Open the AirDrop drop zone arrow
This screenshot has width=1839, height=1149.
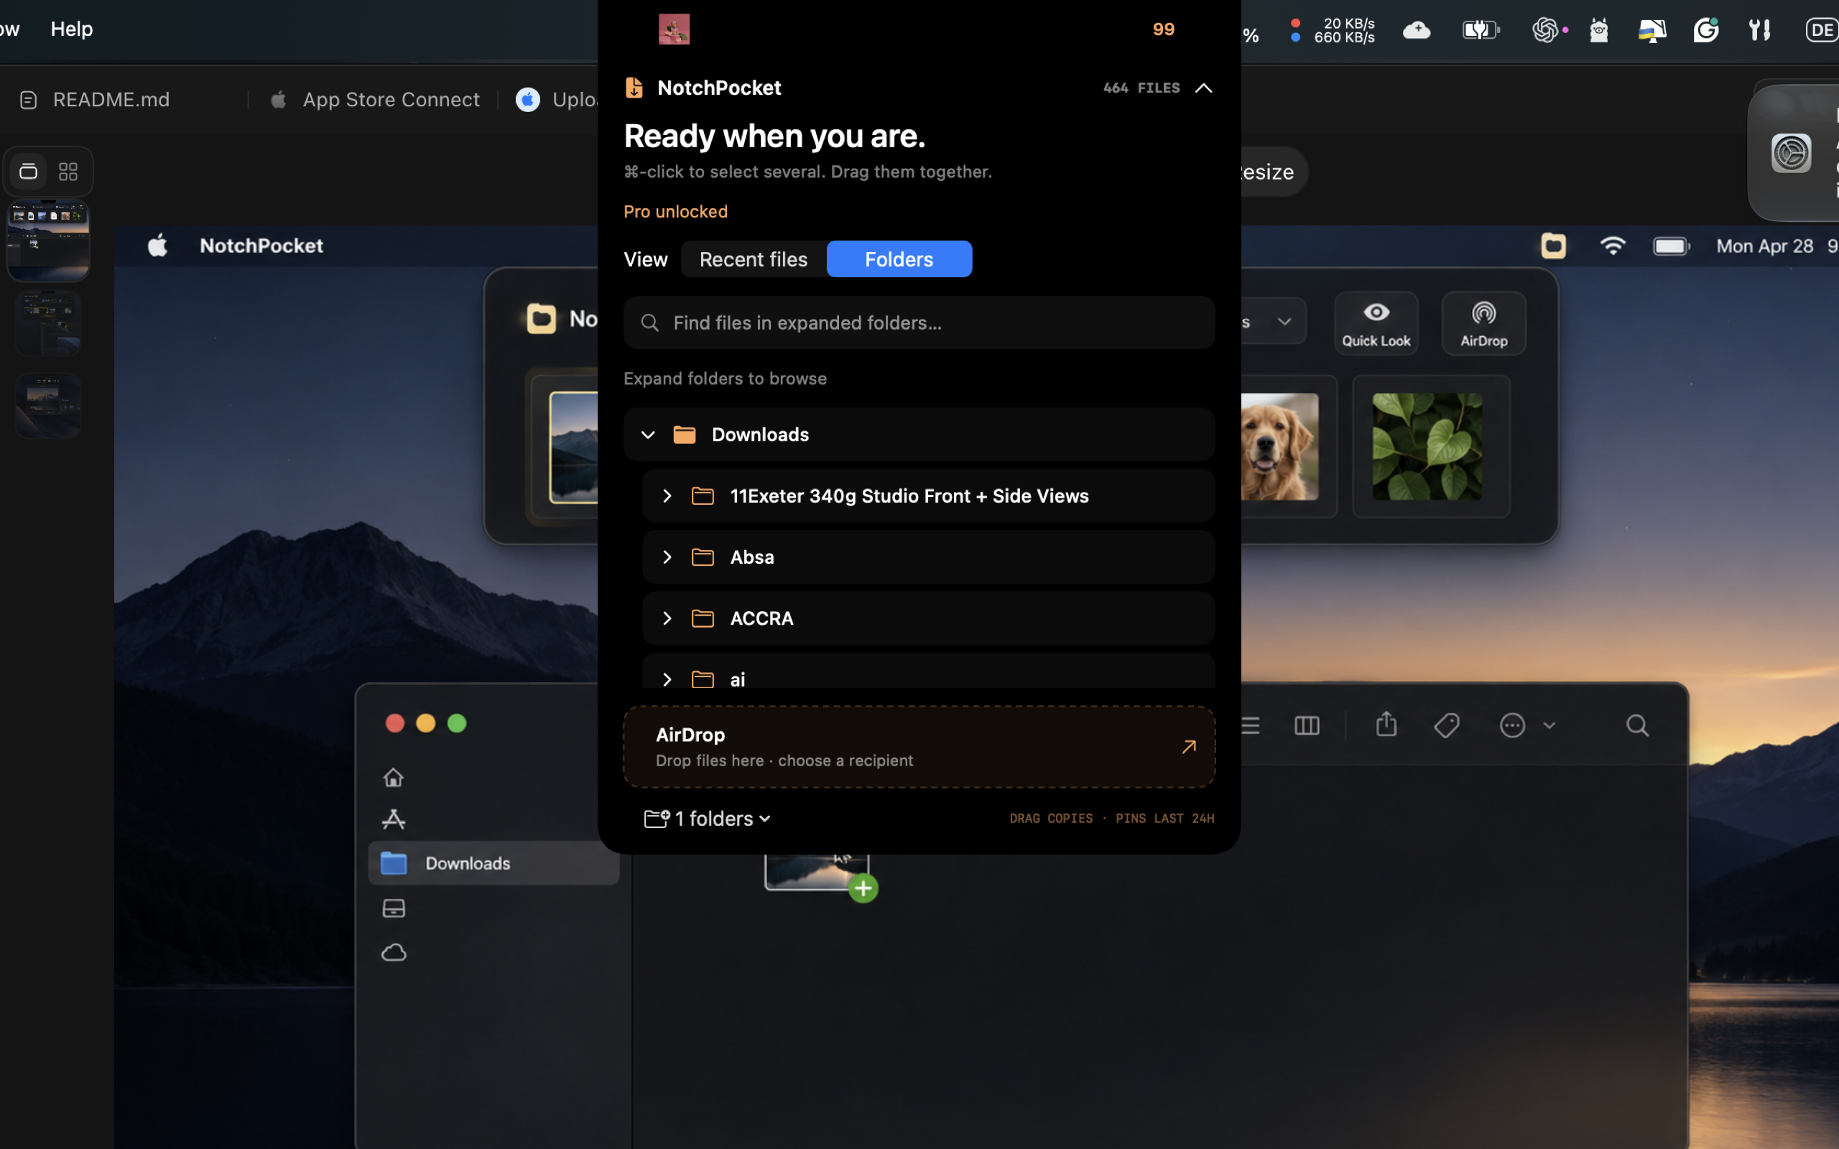coord(1188,747)
